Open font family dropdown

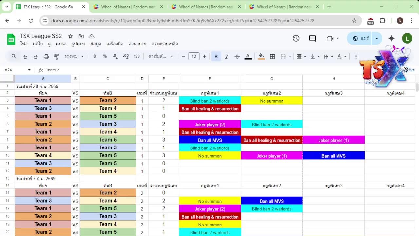tap(161, 56)
